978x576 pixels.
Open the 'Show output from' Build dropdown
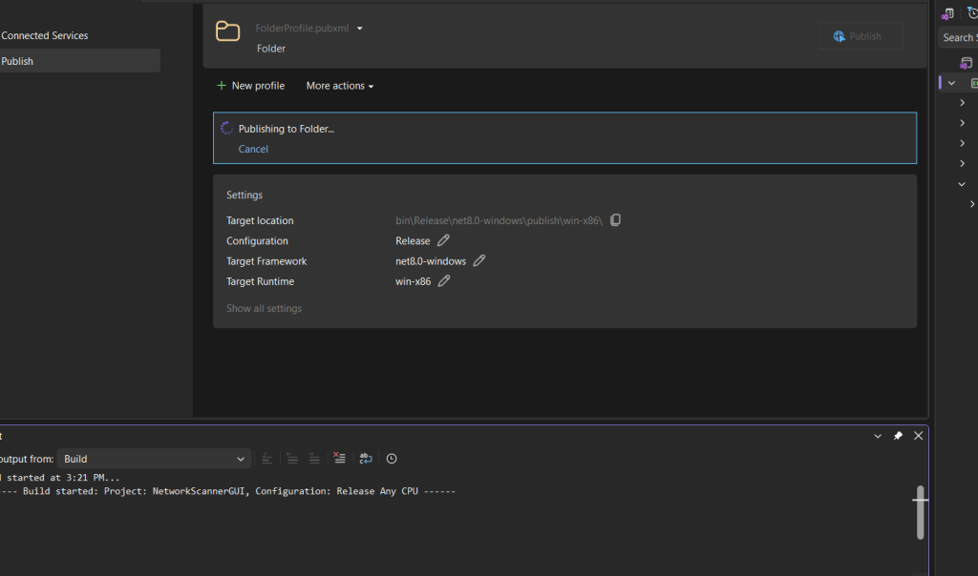[154, 459]
